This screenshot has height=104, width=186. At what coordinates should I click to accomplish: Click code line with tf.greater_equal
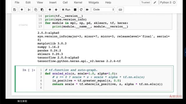pos(87,81)
